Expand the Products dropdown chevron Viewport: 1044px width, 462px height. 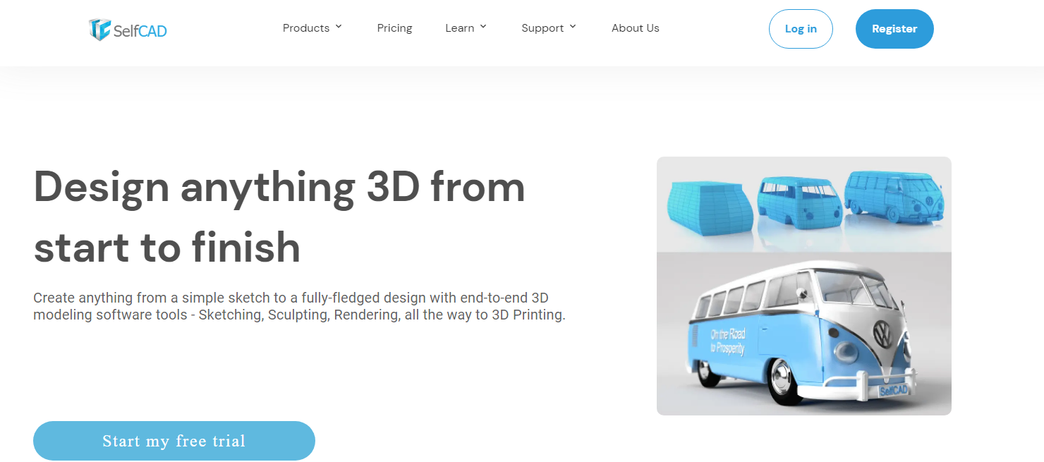coord(339,27)
